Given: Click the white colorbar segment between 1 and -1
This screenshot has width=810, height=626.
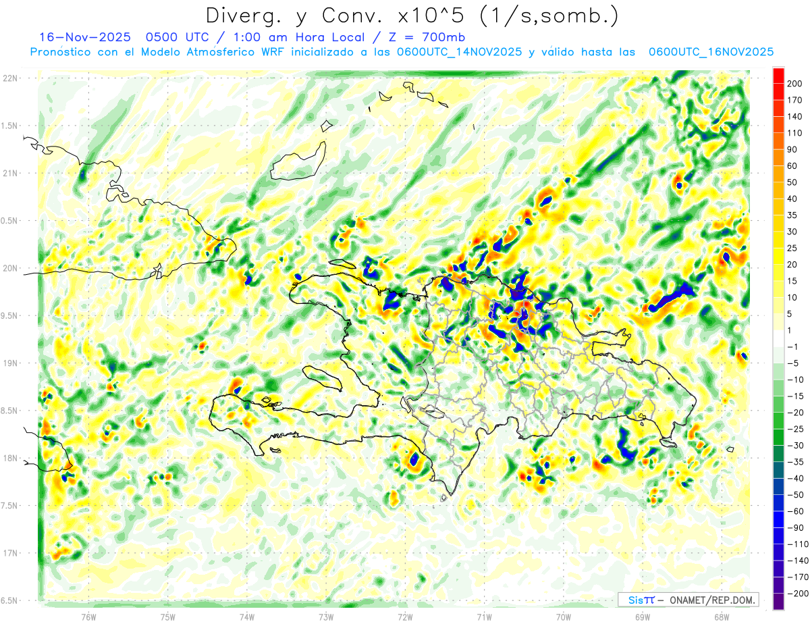Looking at the screenshot, I should click(x=779, y=338).
